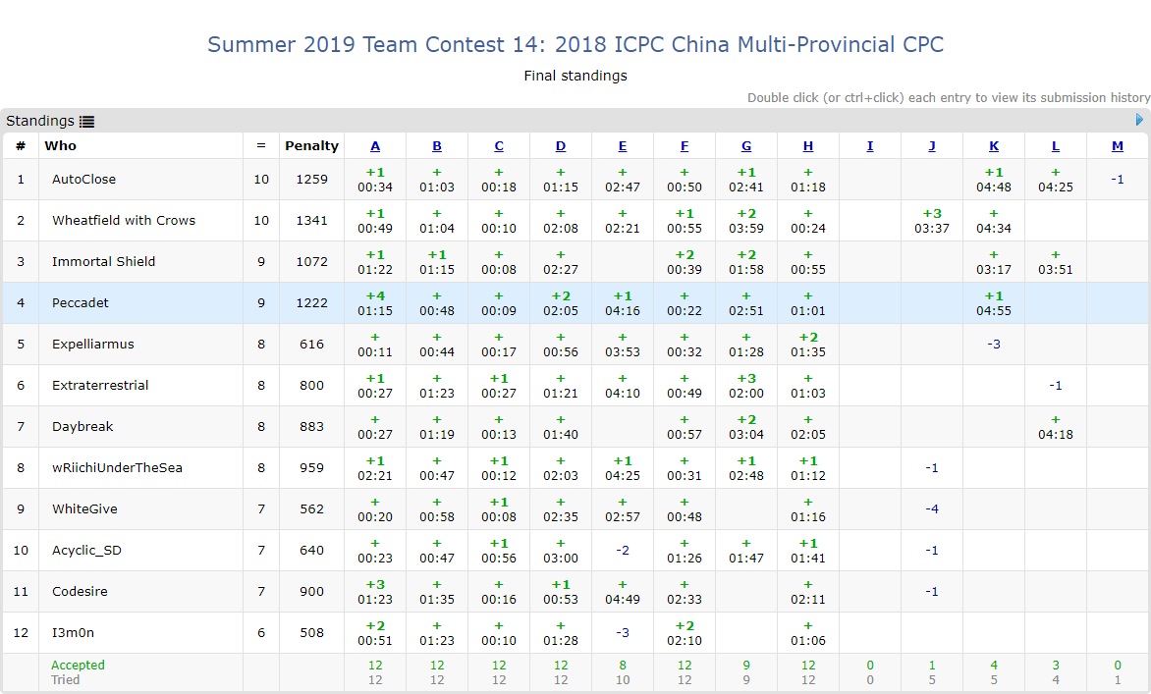This screenshot has width=1151, height=694.
Task: Open the Summer 2019 Team Contest 14 title link
Action: 575,44
